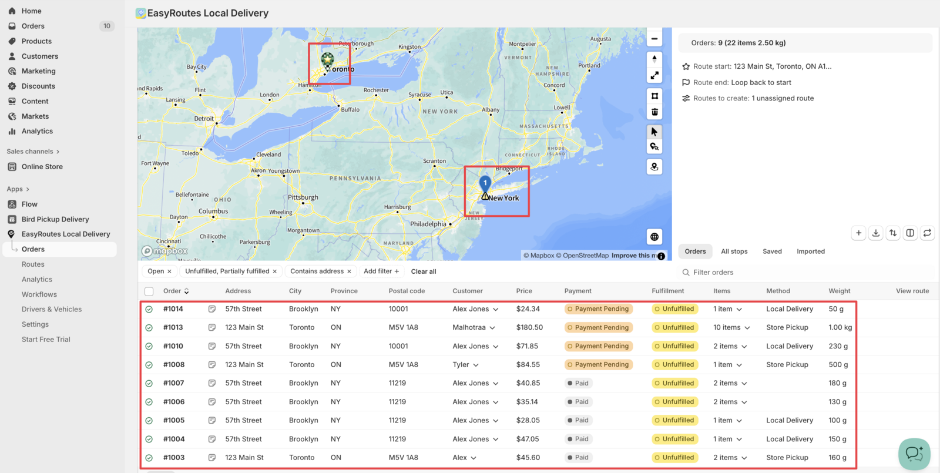Remove the Contains address filter chip
Viewport: 940px width, 473px height.
[349, 271]
